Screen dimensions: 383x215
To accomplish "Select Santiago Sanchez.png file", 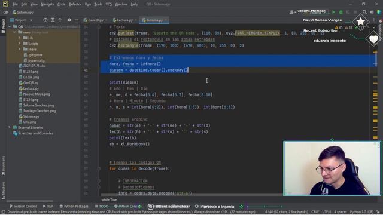I will (x=39, y=111).
